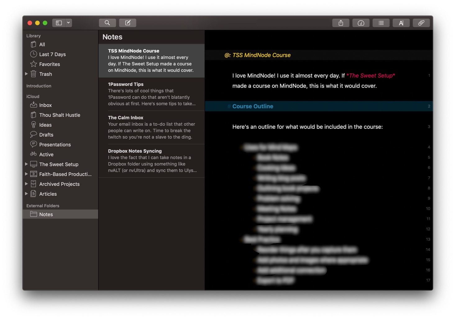
Task: Click the outline intro paragraph line
Action: pyautogui.click(x=308, y=127)
